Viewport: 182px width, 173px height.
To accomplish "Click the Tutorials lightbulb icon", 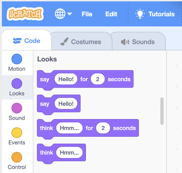I will [140, 14].
